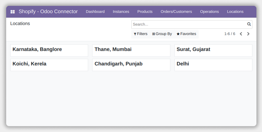262x132 pixels.
Task: Open the Instances menu
Action: coord(121,12)
